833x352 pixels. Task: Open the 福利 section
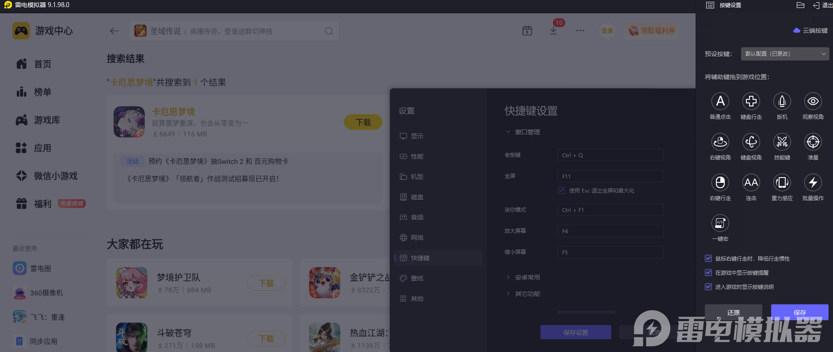pos(34,204)
